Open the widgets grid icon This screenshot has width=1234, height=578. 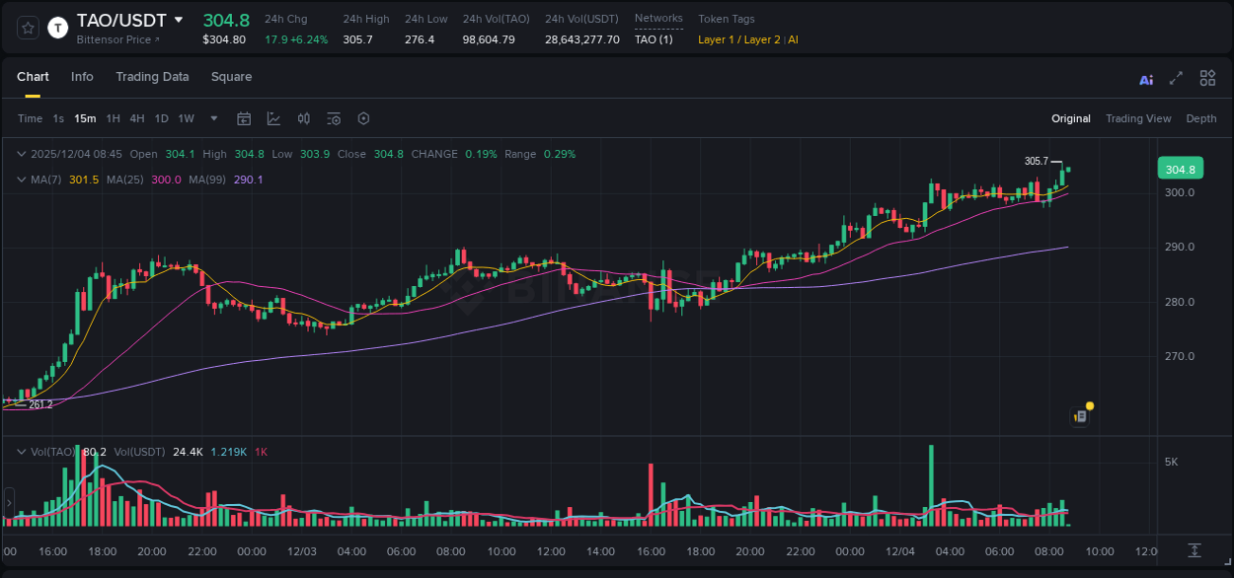point(1206,77)
